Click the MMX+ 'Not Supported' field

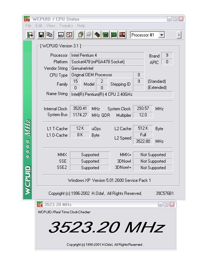click(153, 155)
